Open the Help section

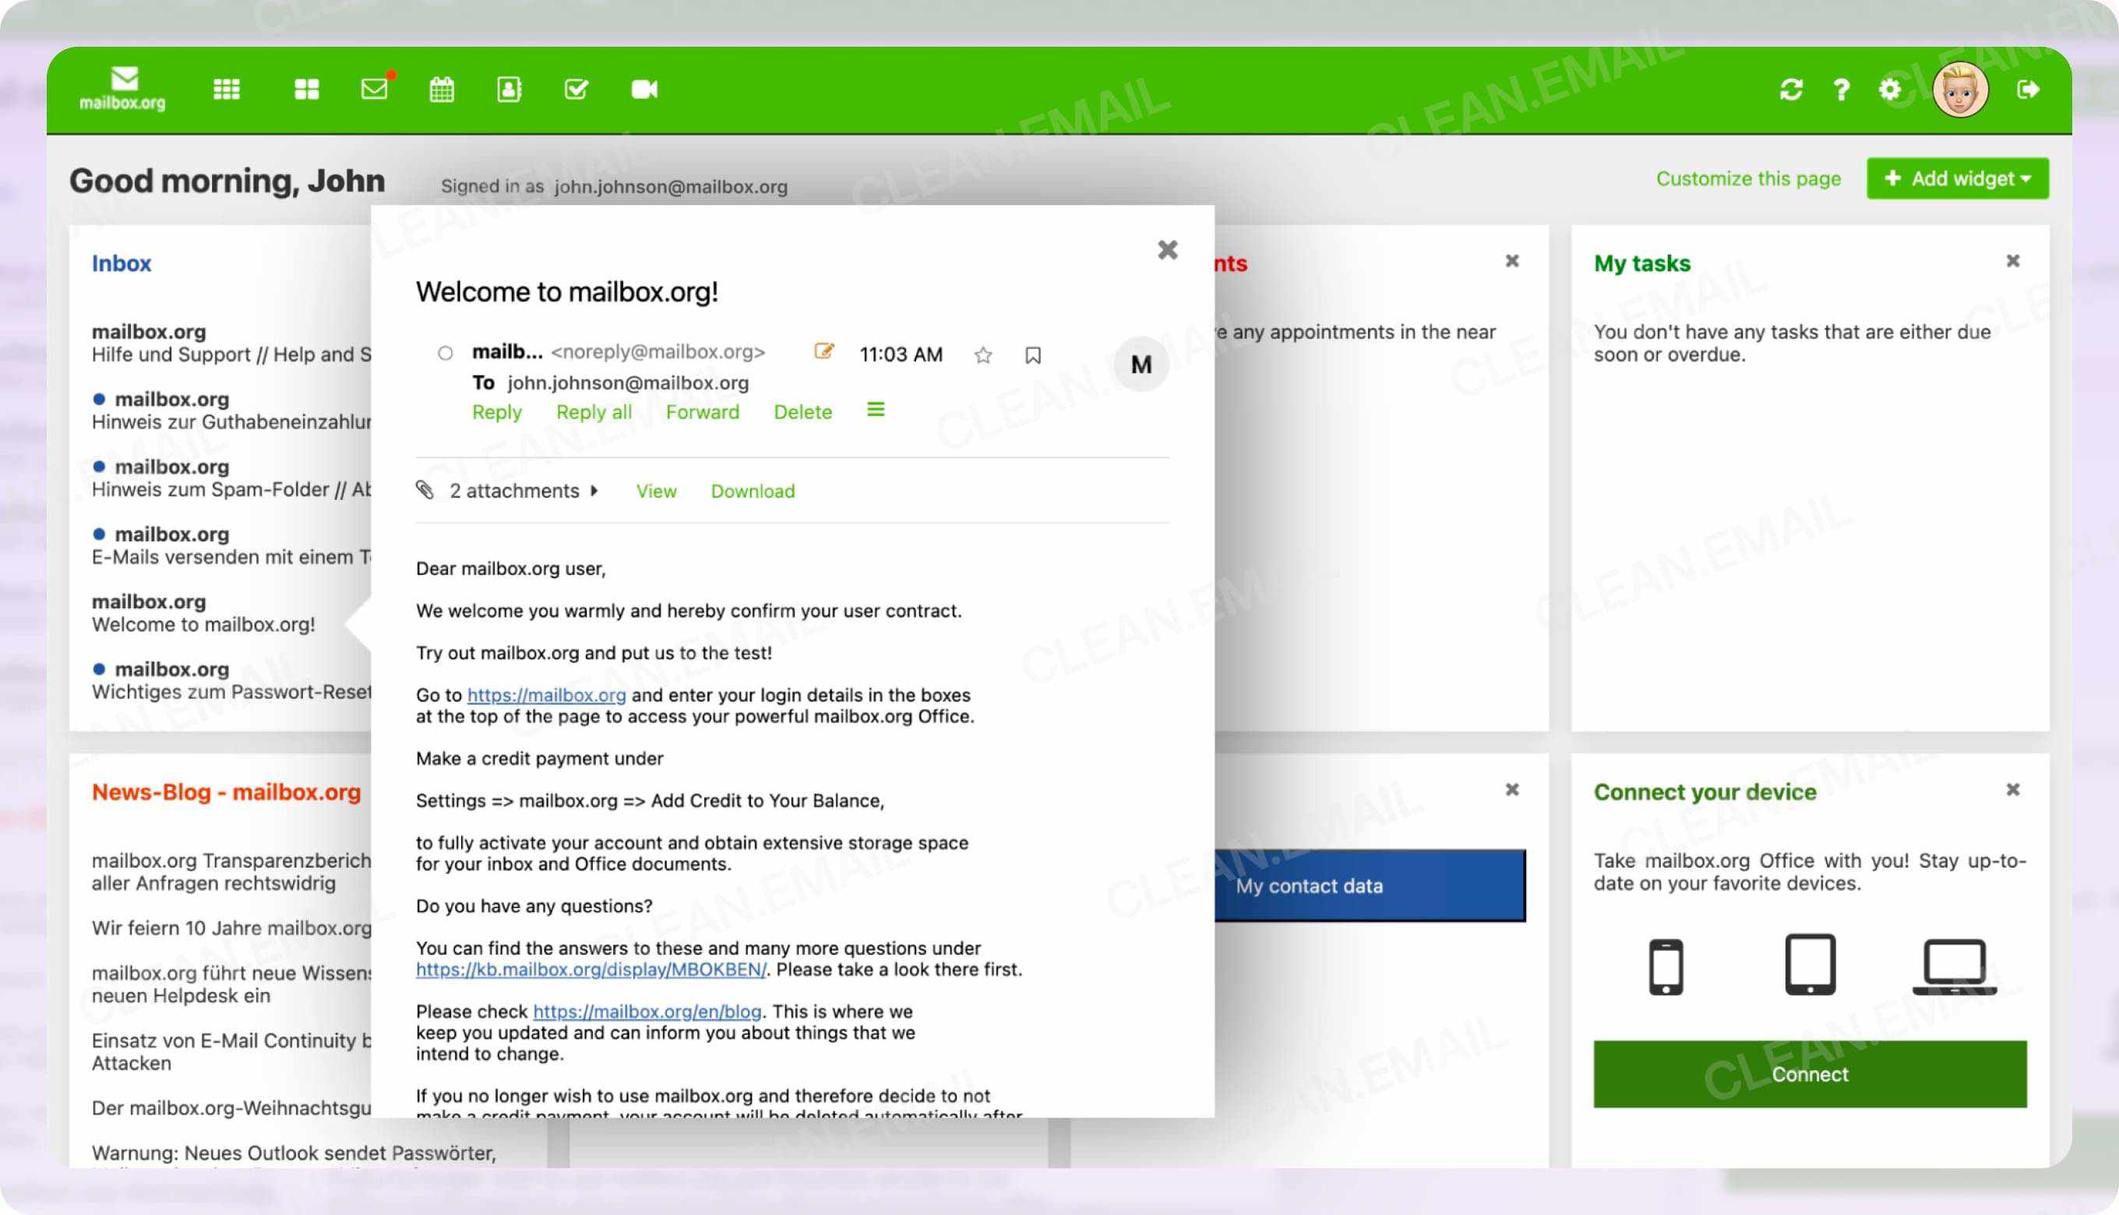click(1840, 90)
